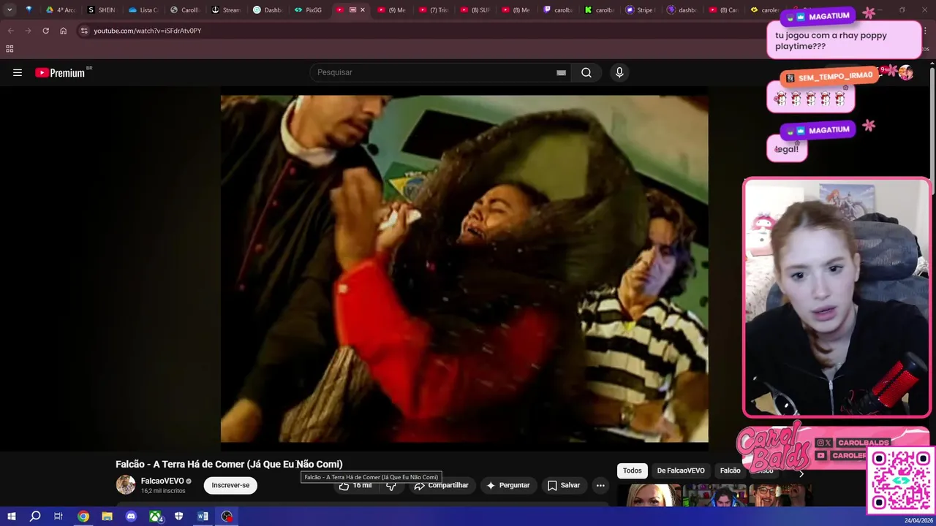Select the 'De FalcaoVEVO' filter chip
Viewport: 936px width, 526px height.
click(681, 470)
